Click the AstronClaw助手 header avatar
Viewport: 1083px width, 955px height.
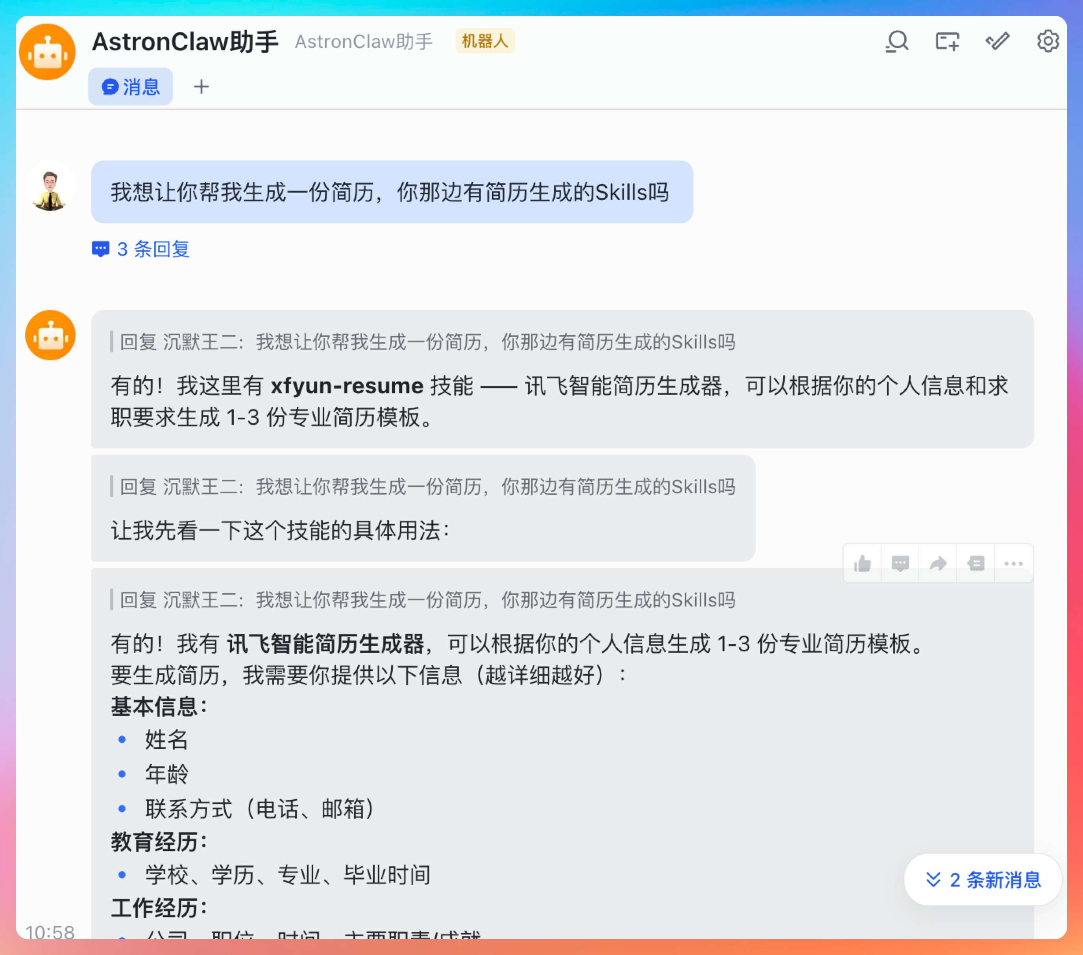pyautogui.click(x=47, y=52)
